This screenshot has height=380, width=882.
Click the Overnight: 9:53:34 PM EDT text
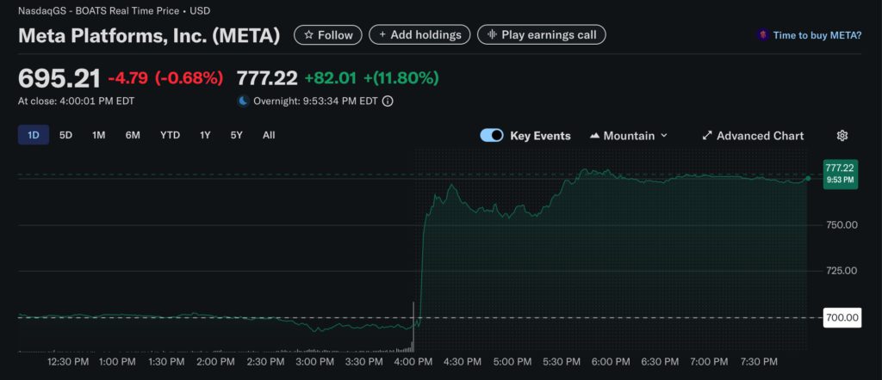tap(315, 101)
